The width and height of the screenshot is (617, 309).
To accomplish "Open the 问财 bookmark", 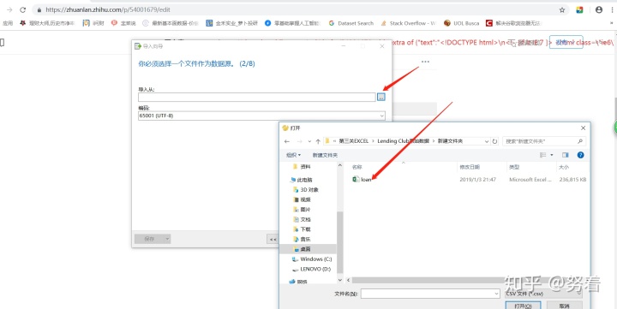I will (93, 23).
